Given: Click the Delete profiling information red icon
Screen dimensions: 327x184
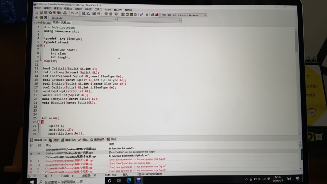Looking at the screenshot, I should 157,15.
